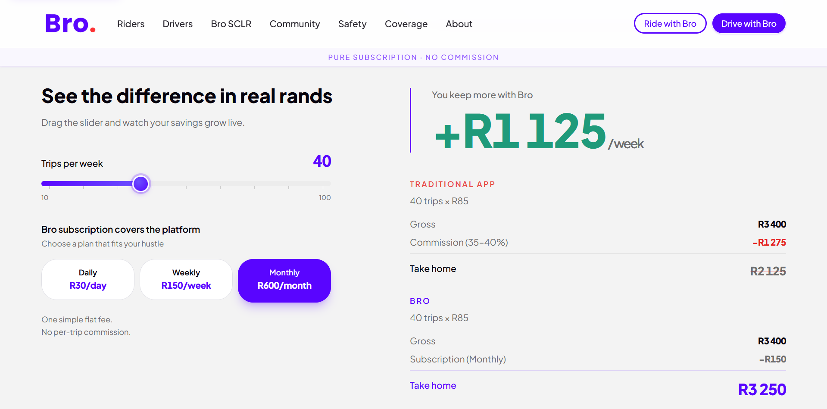
Task: Click the trips per week slider thumb
Action: 141,184
